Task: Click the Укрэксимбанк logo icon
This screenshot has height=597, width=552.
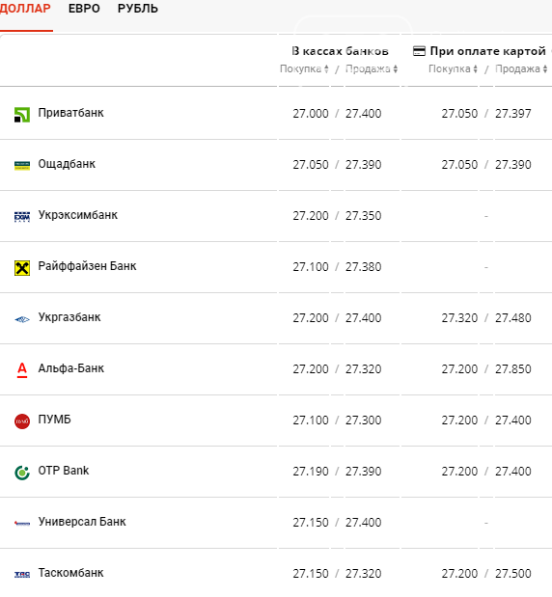Action: 22,217
